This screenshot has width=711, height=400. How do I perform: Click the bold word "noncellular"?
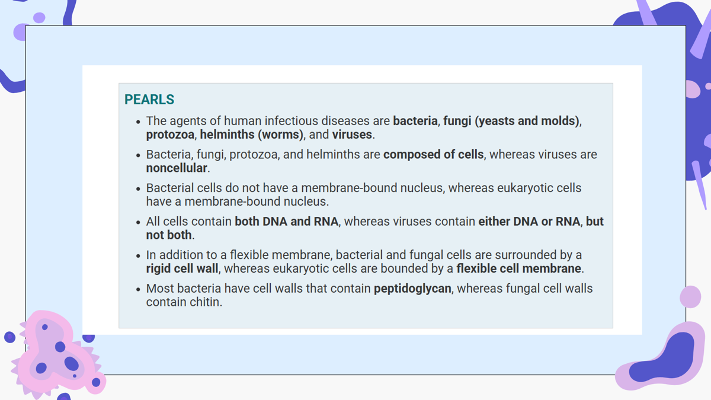[x=177, y=168]
